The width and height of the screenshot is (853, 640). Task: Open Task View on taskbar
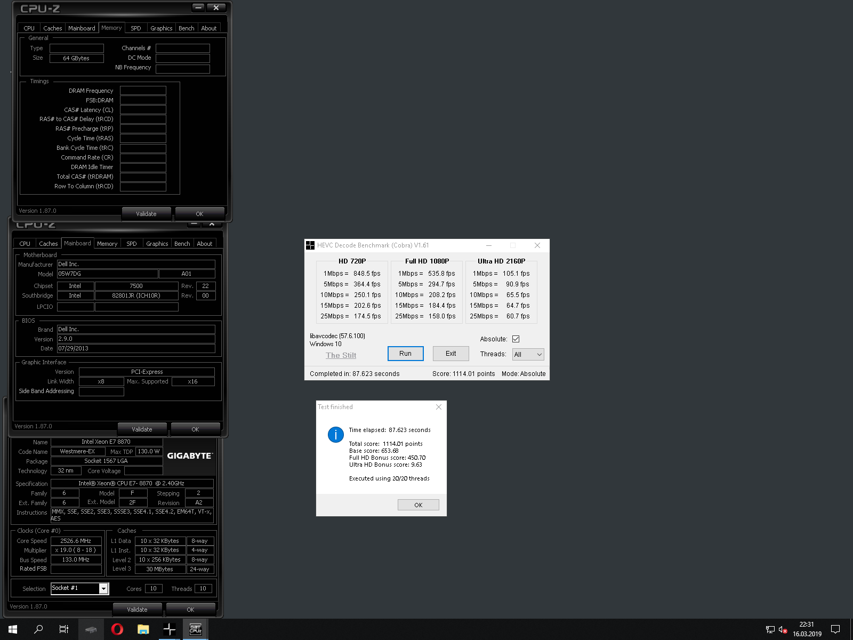click(64, 629)
